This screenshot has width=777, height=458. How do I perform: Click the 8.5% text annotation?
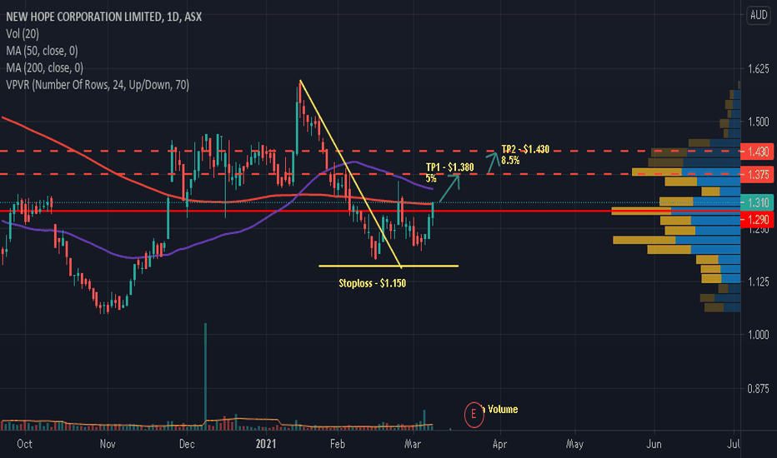pos(510,161)
